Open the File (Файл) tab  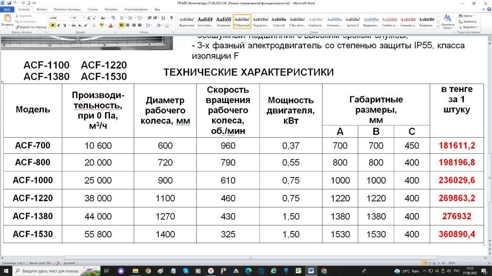(7, 9)
